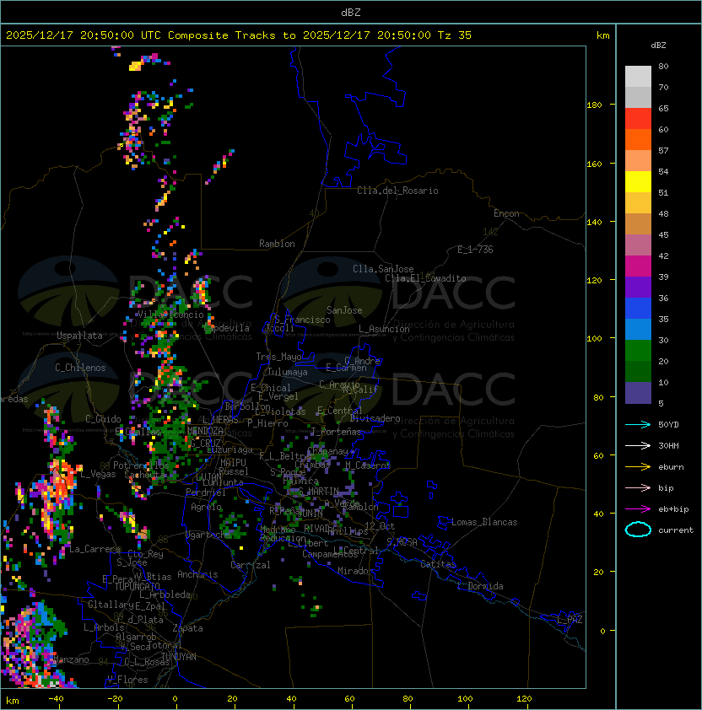The image size is (702, 710).
Task: Click the MENDOZA city label on map
Action: pyautogui.click(x=205, y=430)
